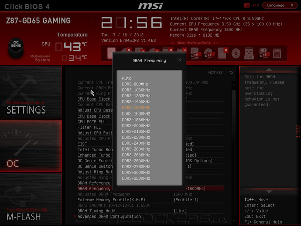
Task: Click the left arrows beside Boot device priority
Action: coord(172,43)
